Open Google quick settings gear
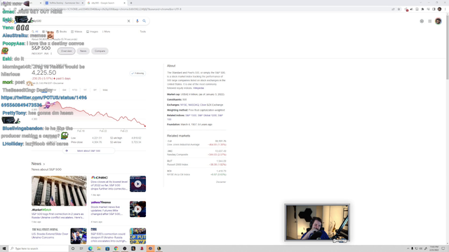Image resolution: width=449 pixels, height=252 pixels. [x=422, y=21]
